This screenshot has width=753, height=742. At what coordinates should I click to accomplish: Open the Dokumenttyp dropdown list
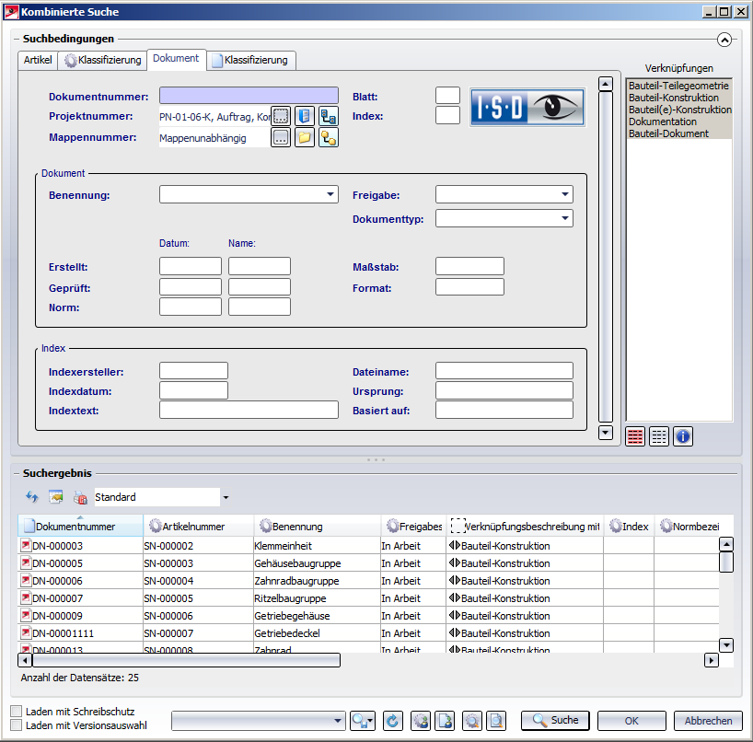[563, 219]
